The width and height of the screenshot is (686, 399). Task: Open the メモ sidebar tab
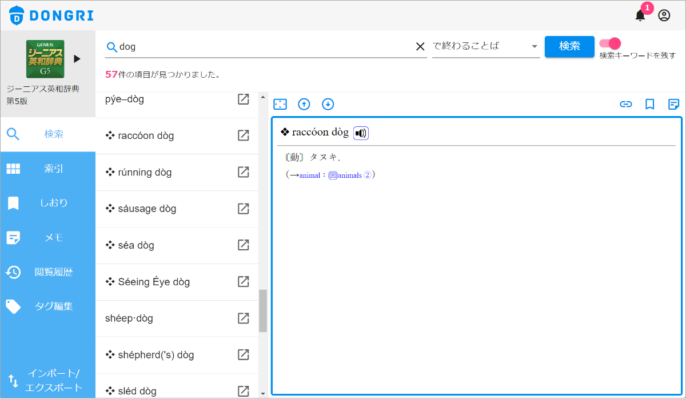click(x=48, y=237)
